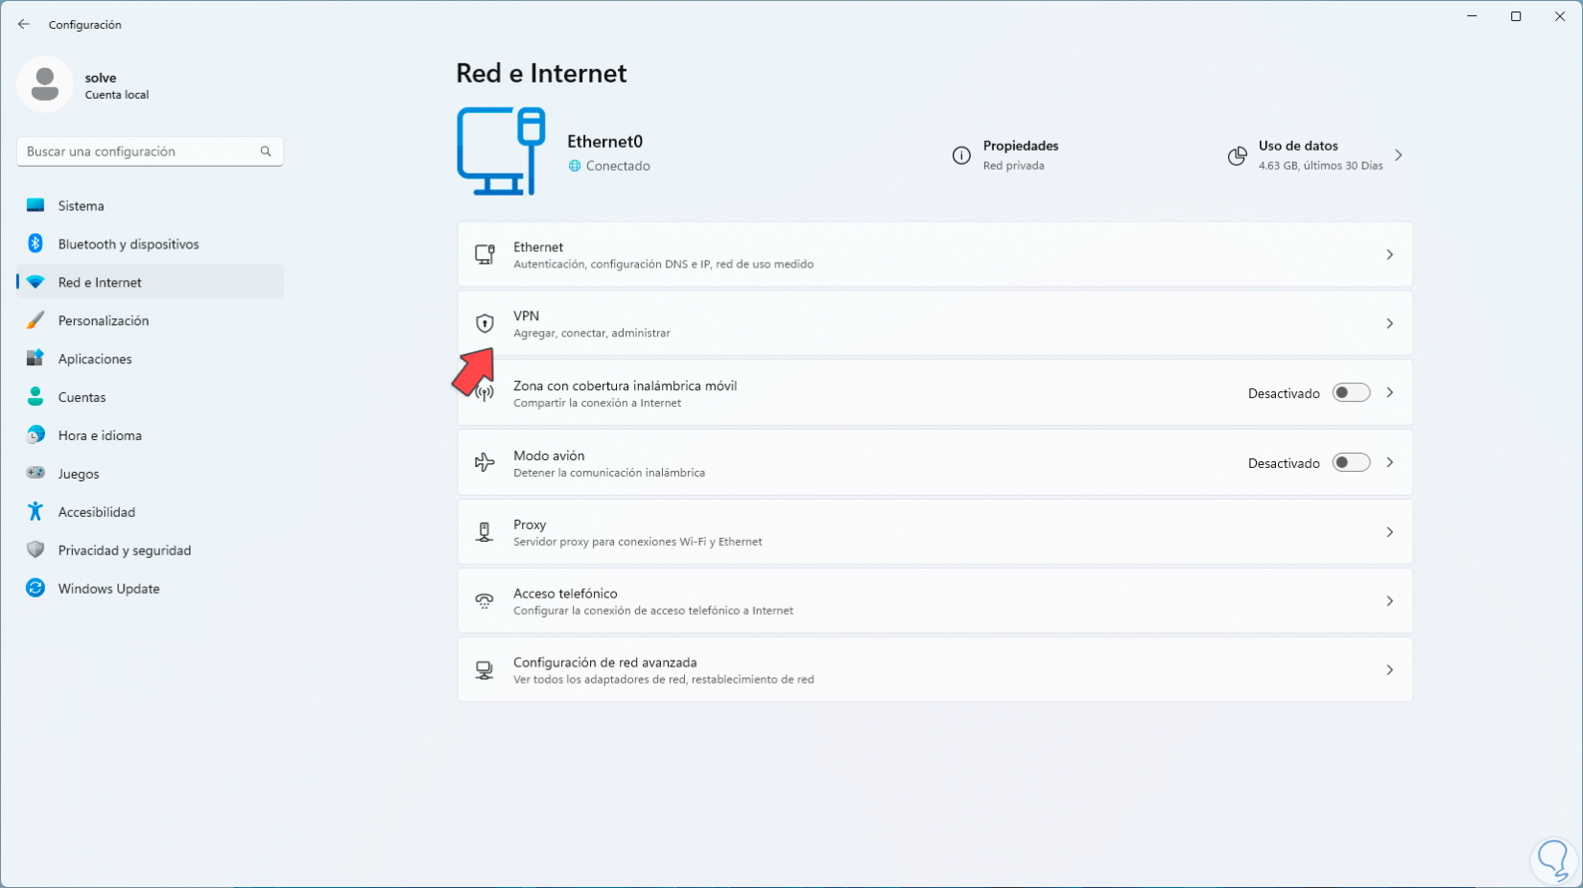
Task: Click the large Ethernet0 computer icon
Action: pos(501,152)
